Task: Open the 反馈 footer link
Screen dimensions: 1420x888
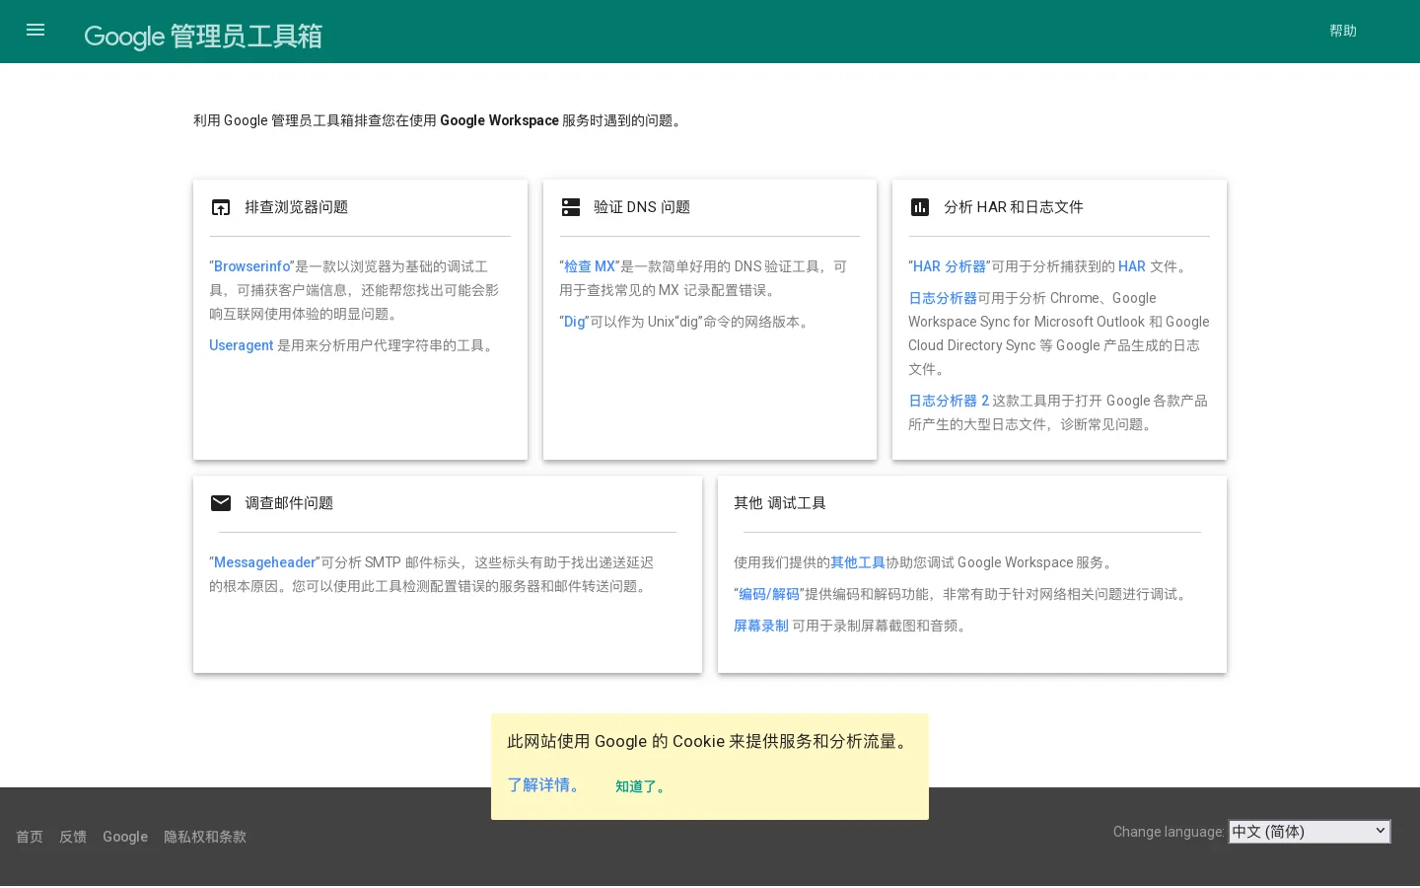Action: click(73, 837)
